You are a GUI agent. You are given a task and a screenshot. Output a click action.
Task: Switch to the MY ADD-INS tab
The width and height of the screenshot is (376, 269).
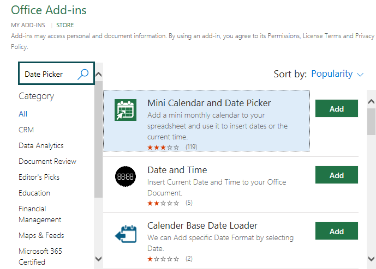pyautogui.click(x=28, y=25)
